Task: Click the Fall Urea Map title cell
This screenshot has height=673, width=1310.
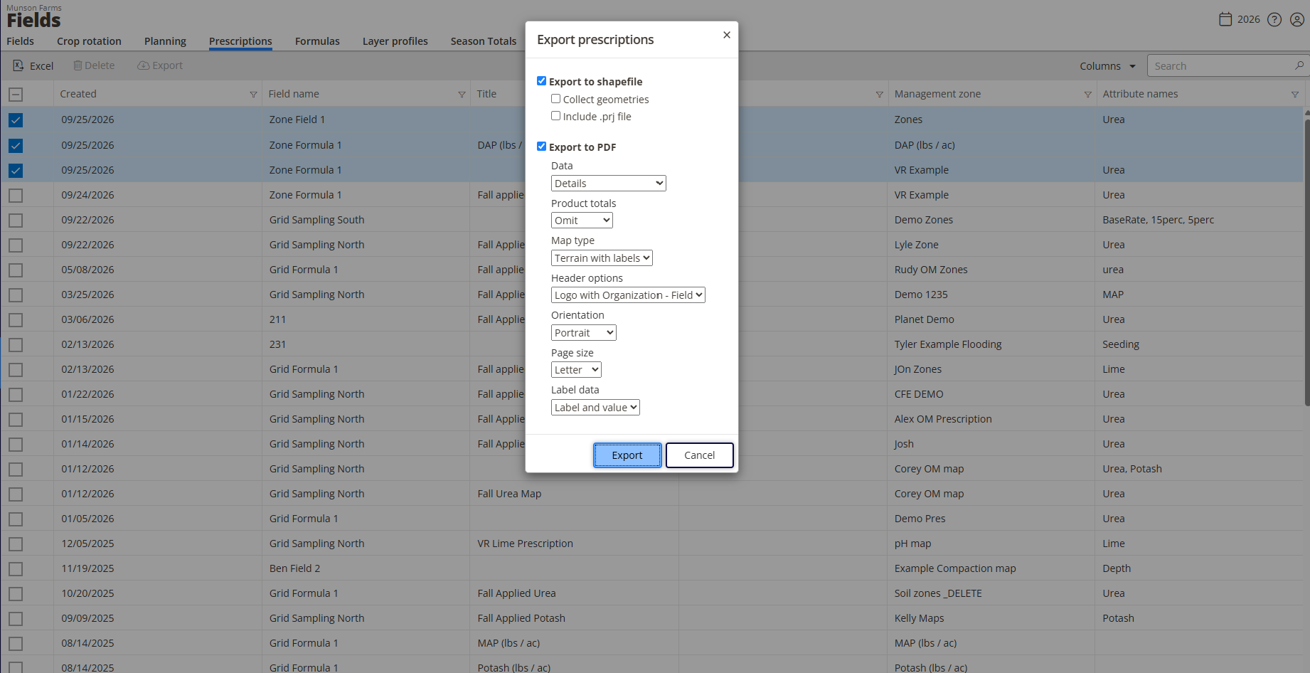Action: (509, 494)
